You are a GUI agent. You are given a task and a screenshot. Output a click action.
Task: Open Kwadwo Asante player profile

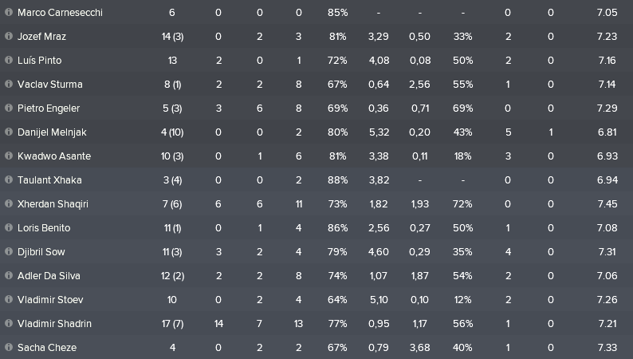click(54, 156)
